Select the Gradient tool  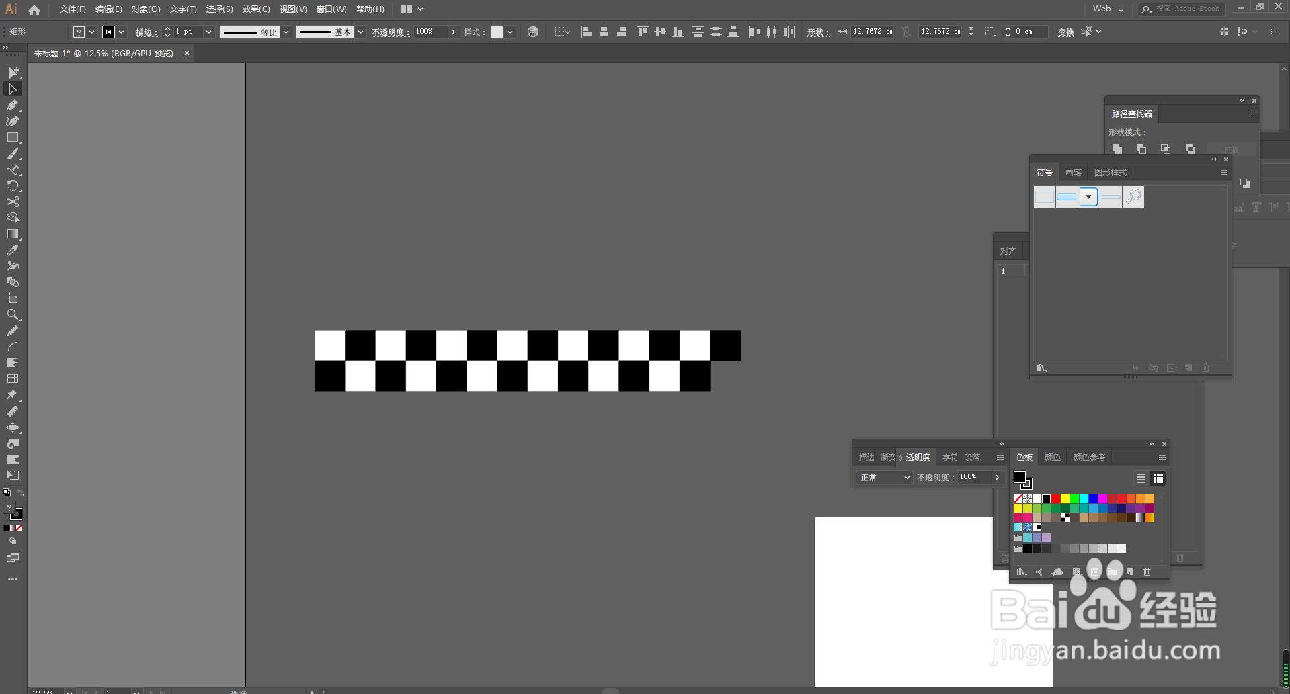[x=13, y=234]
